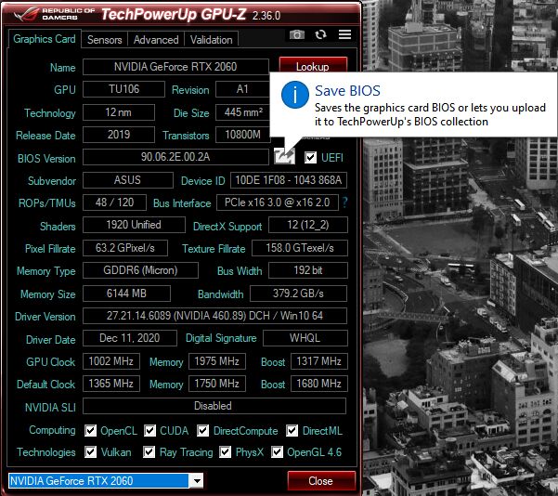
Task: Click the current Boost value 1317 MHz
Action: pos(318,361)
